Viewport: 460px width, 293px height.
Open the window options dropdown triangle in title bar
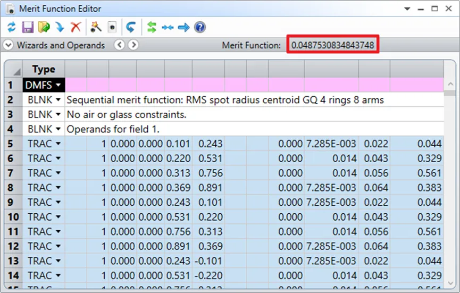pyautogui.click(x=407, y=9)
